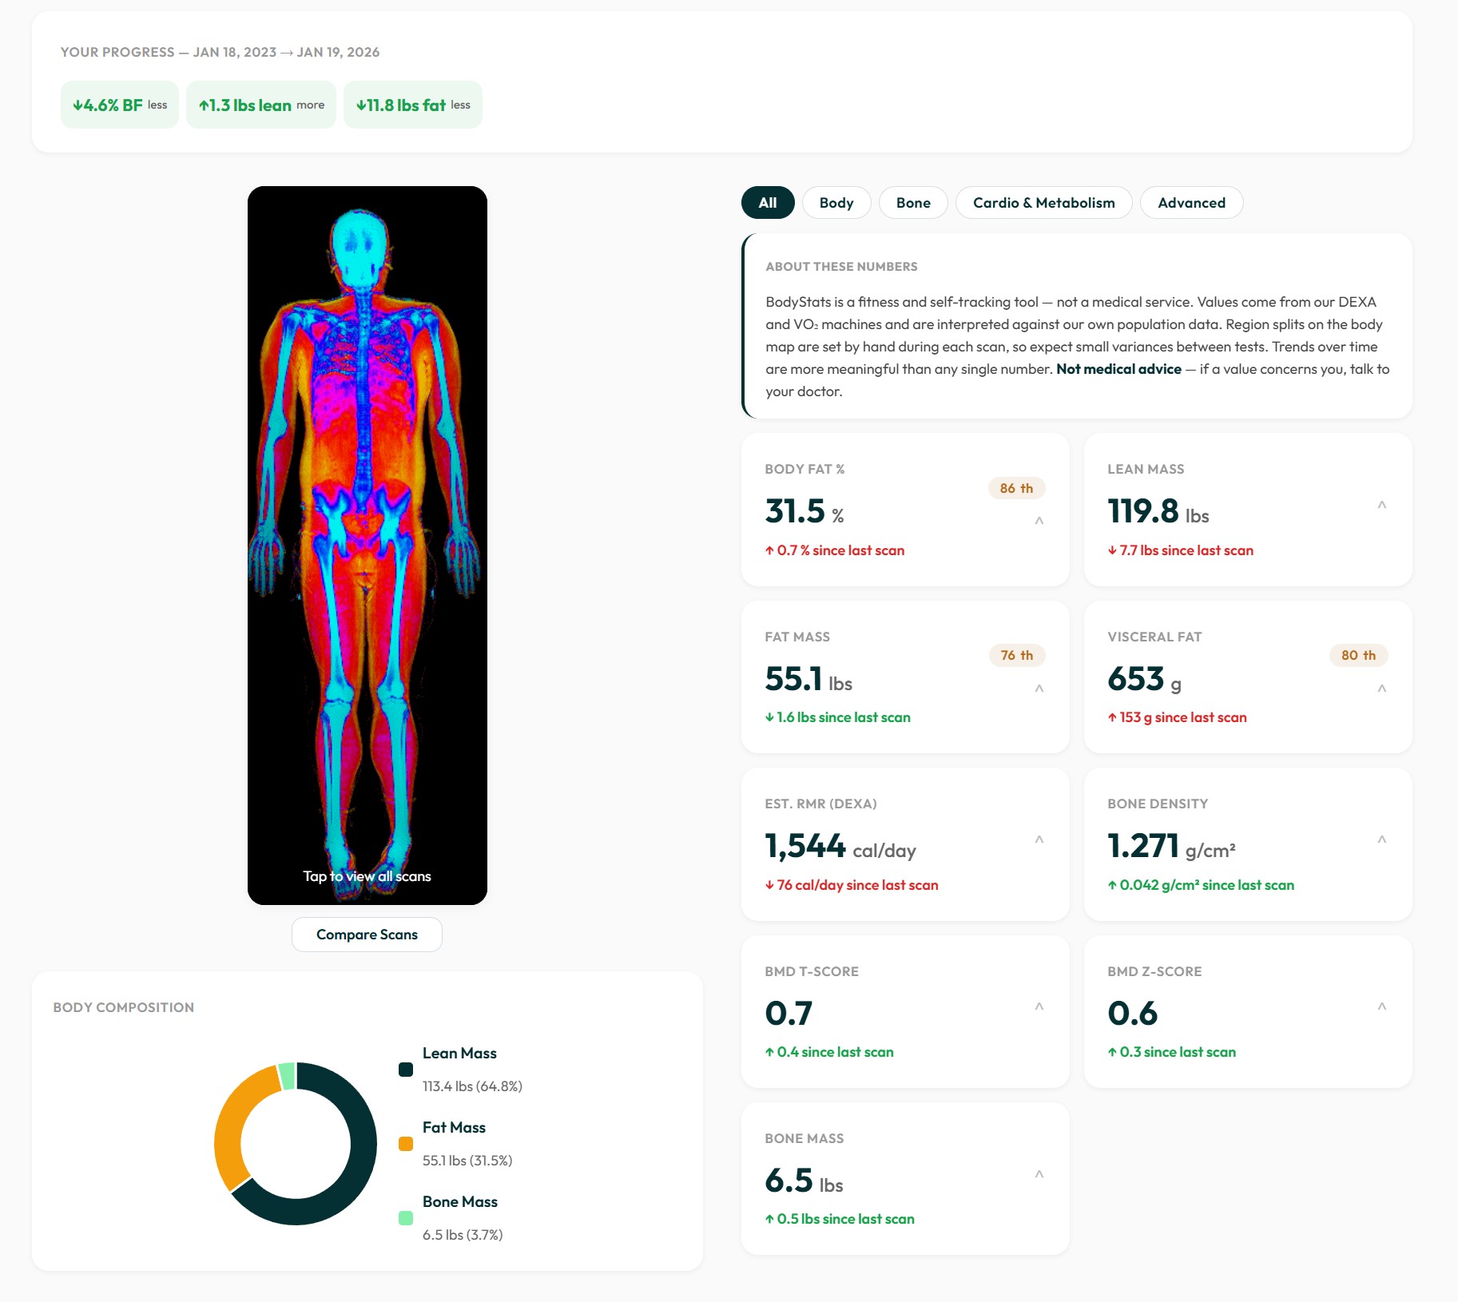Click the Your Progress date range header

tap(220, 52)
